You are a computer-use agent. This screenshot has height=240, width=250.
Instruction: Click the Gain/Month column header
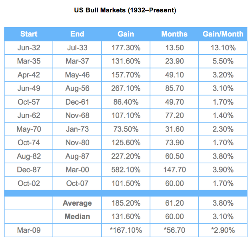tap(223, 34)
